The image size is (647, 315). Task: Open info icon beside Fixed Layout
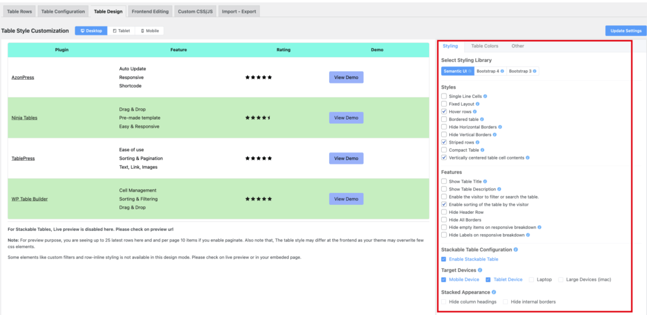(478, 104)
